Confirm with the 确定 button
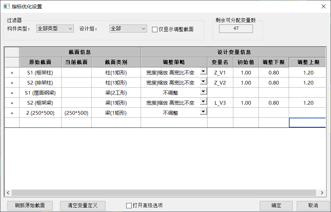The height and width of the screenshot is (212, 331). pyautogui.click(x=276, y=206)
